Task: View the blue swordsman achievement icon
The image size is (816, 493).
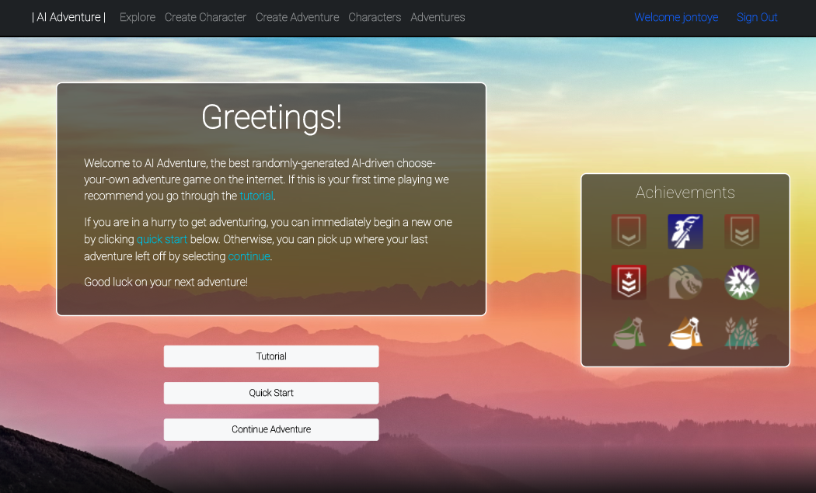Action: pos(685,231)
